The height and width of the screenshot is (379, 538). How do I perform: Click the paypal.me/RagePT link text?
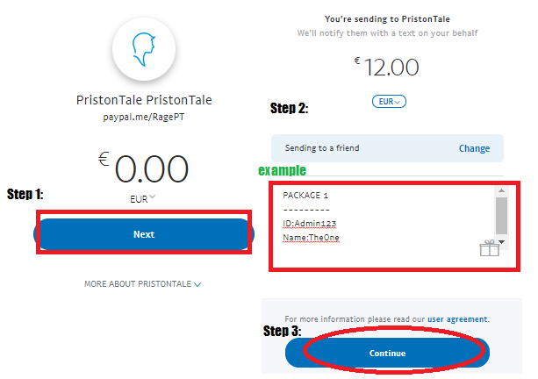point(144,117)
